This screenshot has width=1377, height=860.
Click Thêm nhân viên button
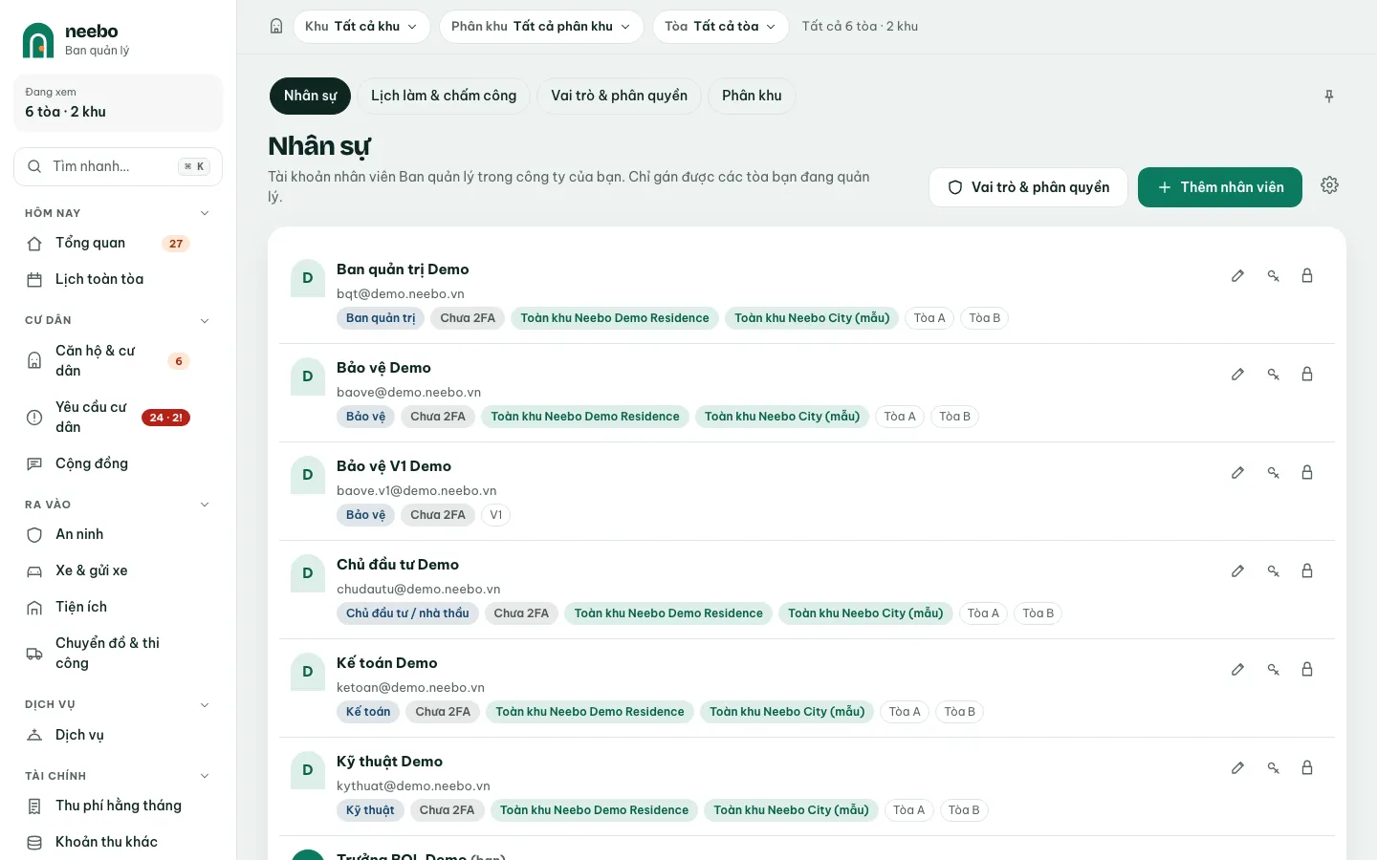(x=1220, y=187)
